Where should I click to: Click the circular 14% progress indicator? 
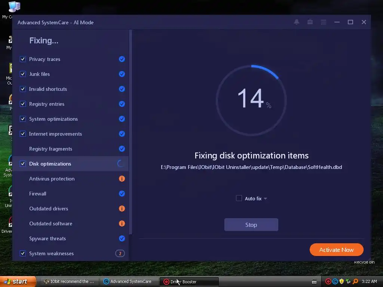tap(251, 100)
